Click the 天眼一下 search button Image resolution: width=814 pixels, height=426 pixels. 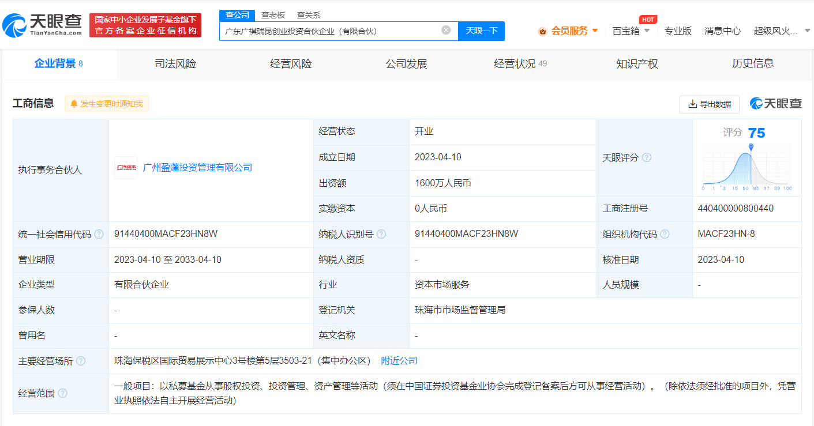pyautogui.click(x=481, y=31)
